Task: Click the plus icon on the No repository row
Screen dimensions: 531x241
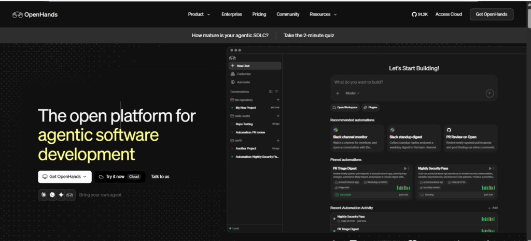Action: tap(278, 100)
